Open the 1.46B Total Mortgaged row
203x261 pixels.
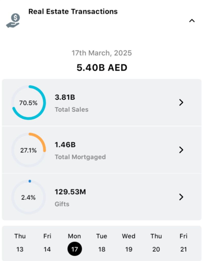pyautogui.click(x=102, y=150)
